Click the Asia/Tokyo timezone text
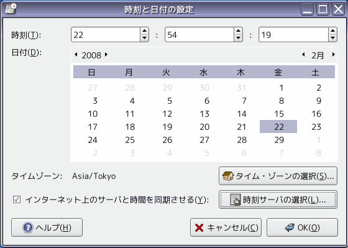348x248 pixels. click(94, 176)
